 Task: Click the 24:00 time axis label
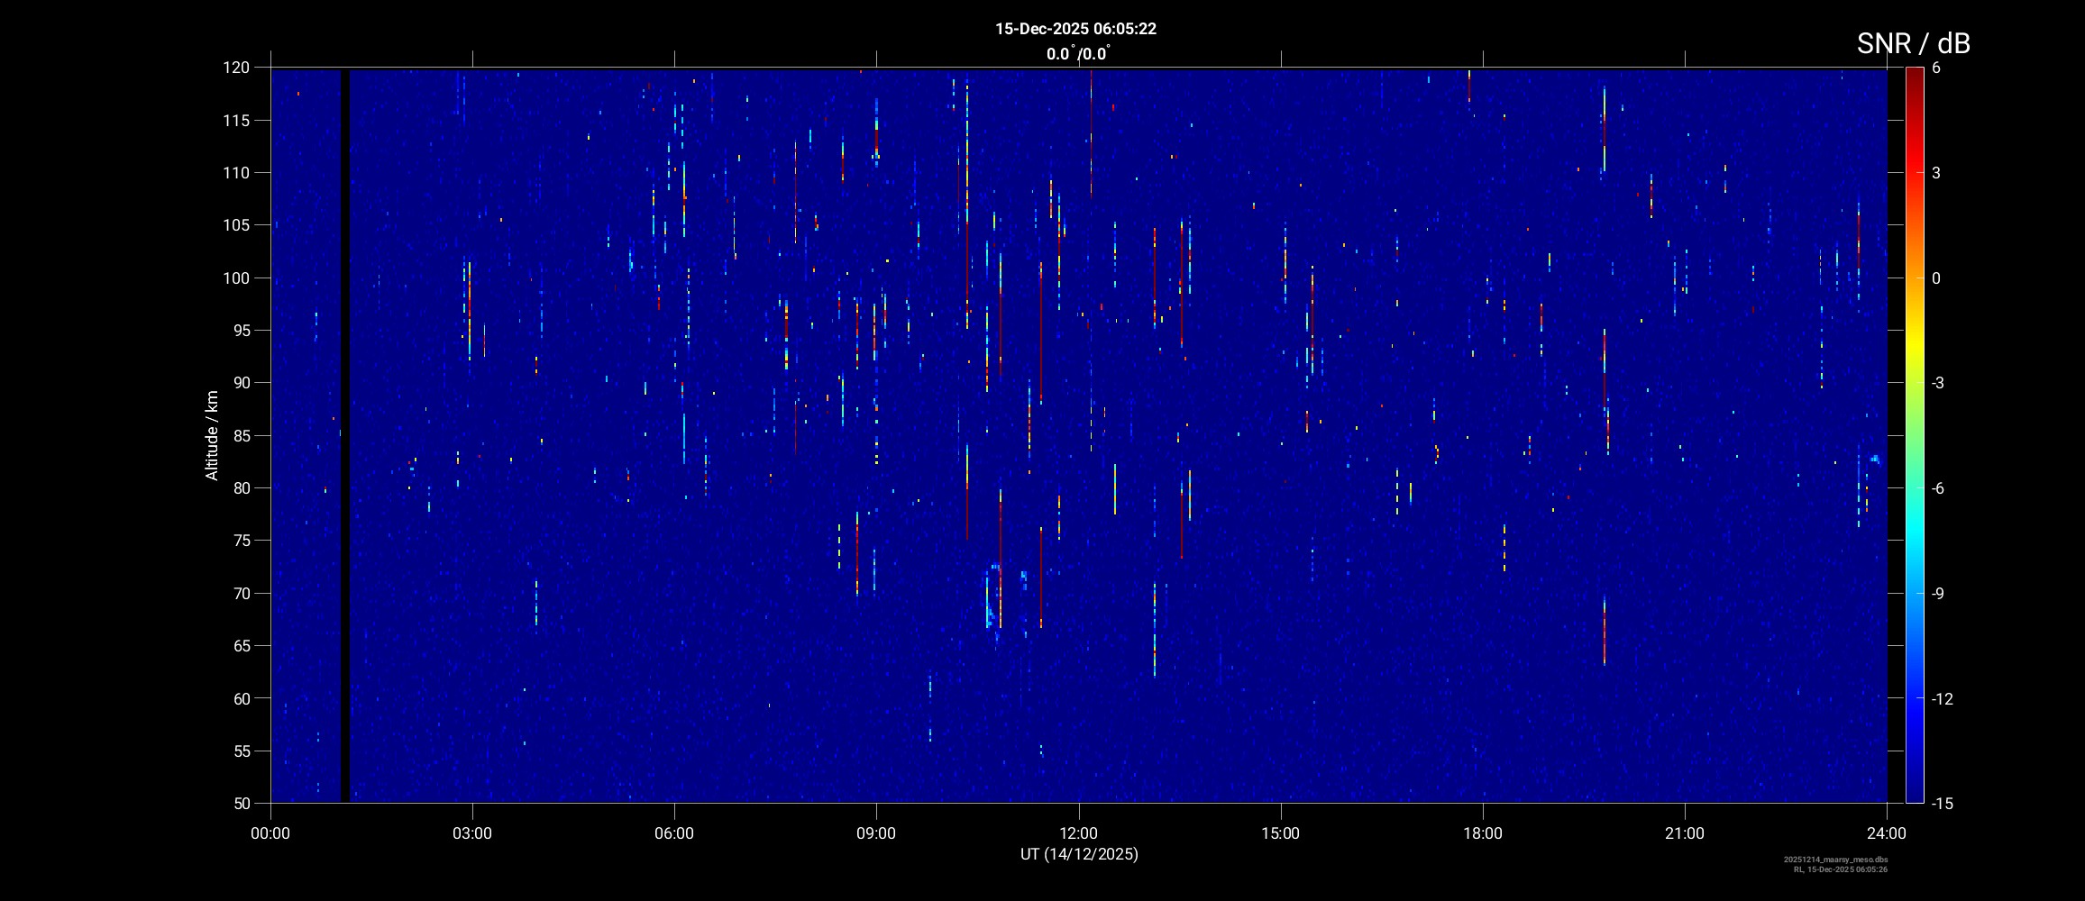click(1886, 833)
